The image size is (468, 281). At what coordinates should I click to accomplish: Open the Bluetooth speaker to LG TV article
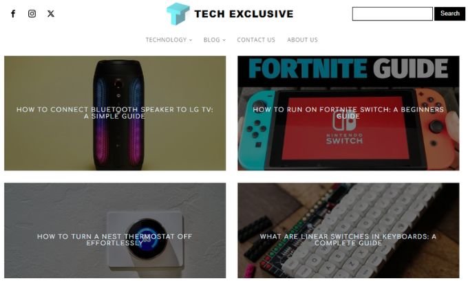pyautogui.click(x=115, y=113)
